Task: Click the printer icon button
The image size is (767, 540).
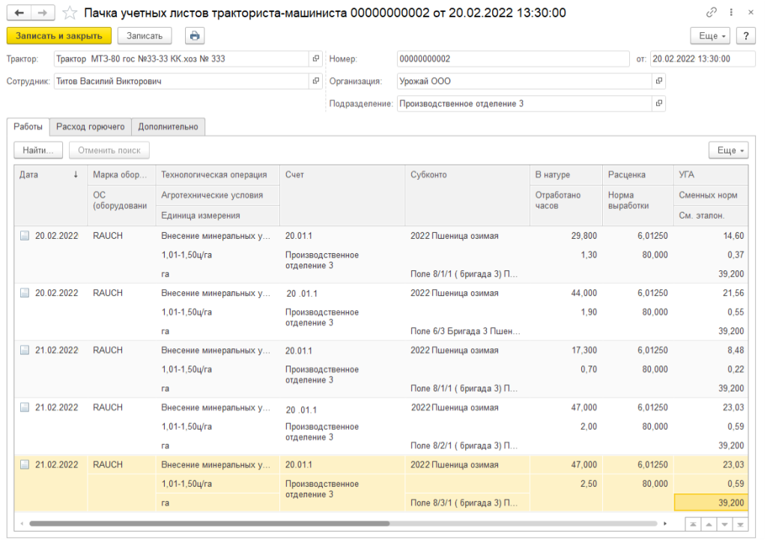Action: 195,35
